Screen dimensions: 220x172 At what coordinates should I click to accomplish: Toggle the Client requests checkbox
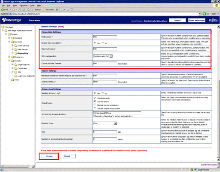point(95,98)
